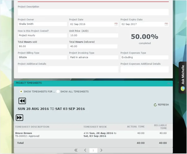
Task: Click the Unit Price field
Action: pos(94,35)
